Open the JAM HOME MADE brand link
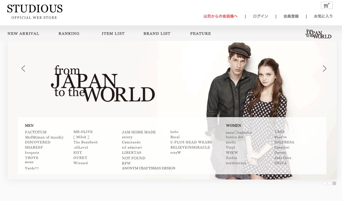 (x=139, y=132)
